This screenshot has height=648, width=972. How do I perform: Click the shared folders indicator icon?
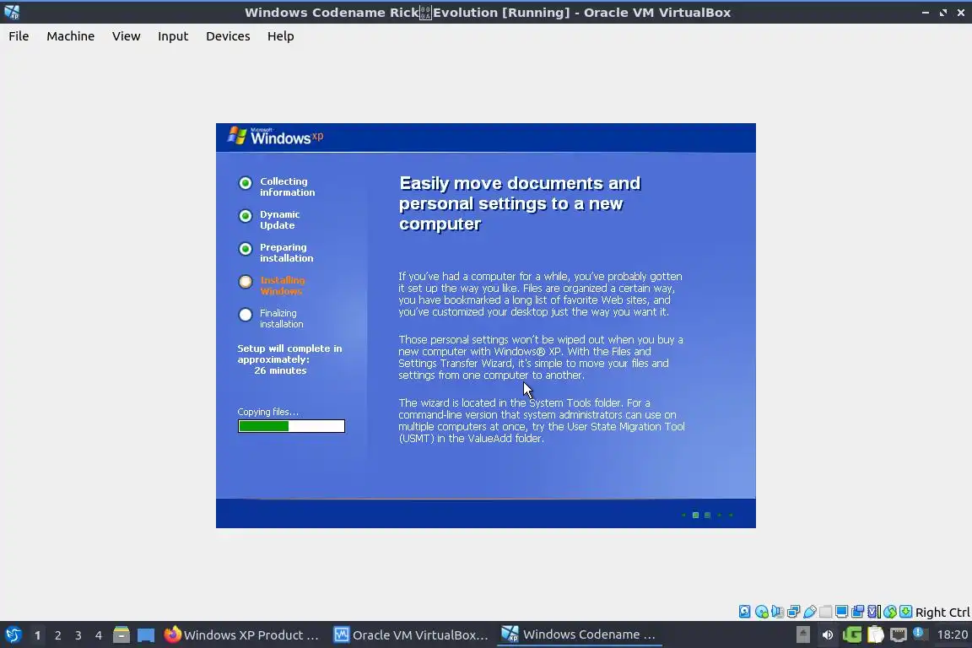(x=826, y=612)
